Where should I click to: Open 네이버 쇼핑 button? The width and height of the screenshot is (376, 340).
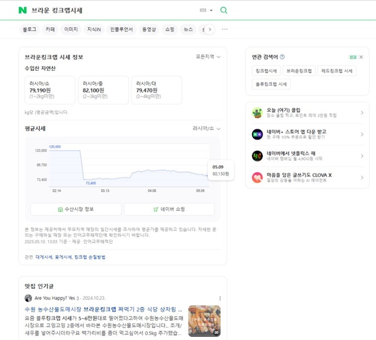[x=169, y=209]
